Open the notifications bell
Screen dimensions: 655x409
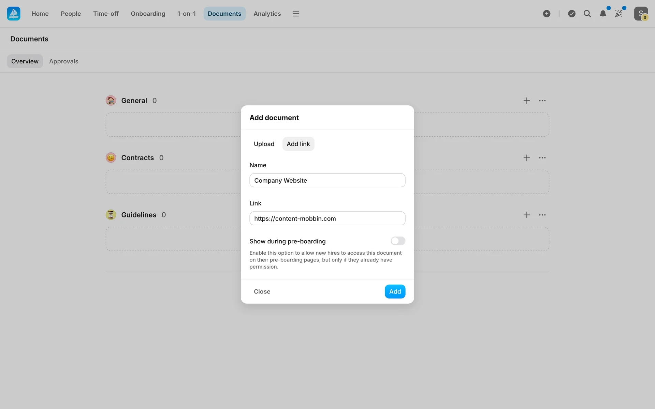point(603,14)
